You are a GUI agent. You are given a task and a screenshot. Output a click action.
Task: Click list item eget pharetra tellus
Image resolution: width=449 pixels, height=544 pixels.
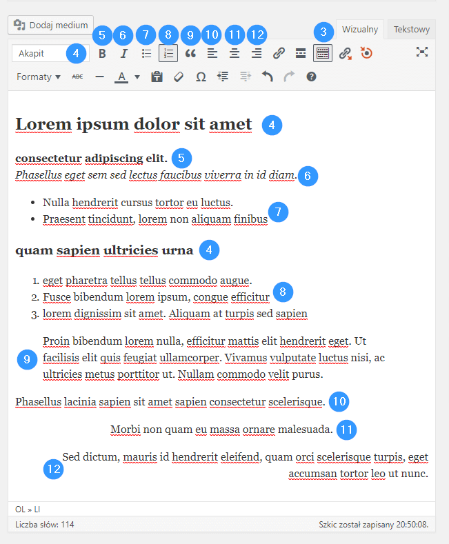click(x=148, y=281)
